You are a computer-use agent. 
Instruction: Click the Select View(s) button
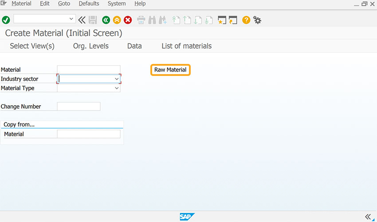(32, 46)
